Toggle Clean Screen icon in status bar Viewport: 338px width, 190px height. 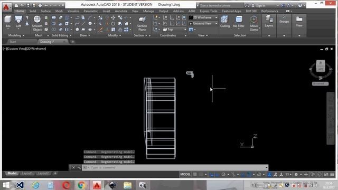tap(326, 175)
